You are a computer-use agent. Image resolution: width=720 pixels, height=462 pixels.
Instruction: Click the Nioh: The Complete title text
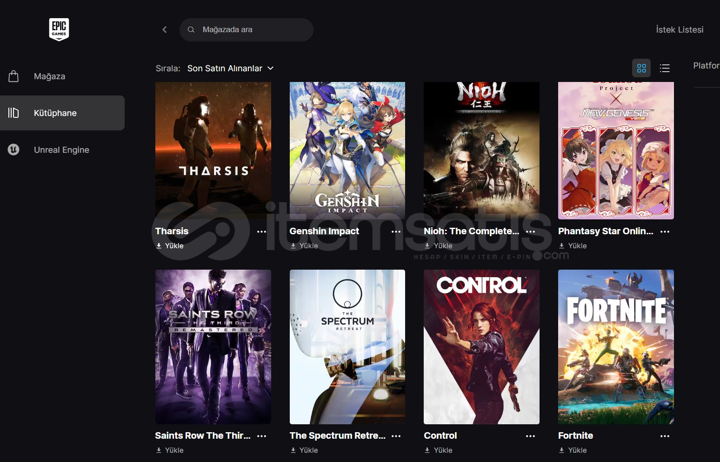[471, 231]
